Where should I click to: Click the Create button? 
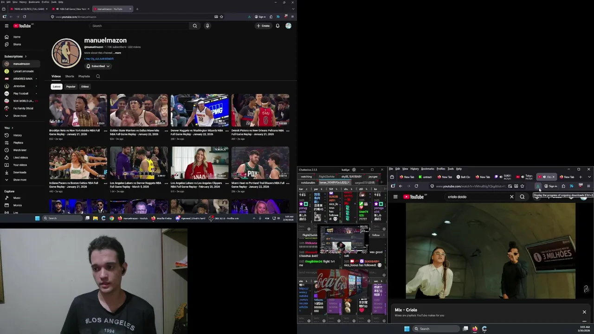263,26
